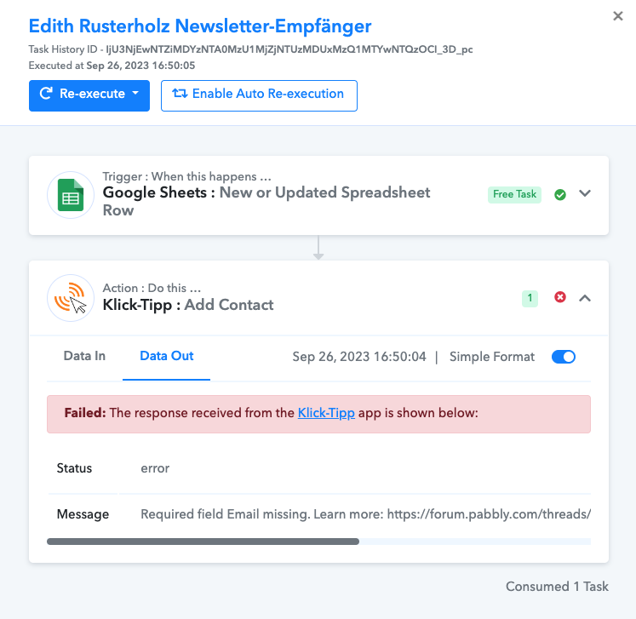Open the Klick-Tipp link in the error banner

point(326,413)
